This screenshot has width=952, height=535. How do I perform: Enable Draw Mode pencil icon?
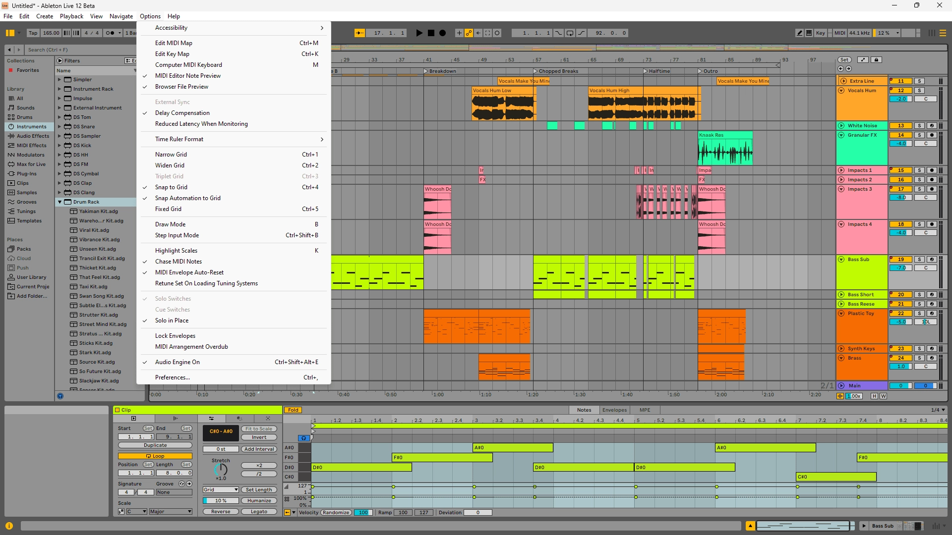click(x=799, y=33)
